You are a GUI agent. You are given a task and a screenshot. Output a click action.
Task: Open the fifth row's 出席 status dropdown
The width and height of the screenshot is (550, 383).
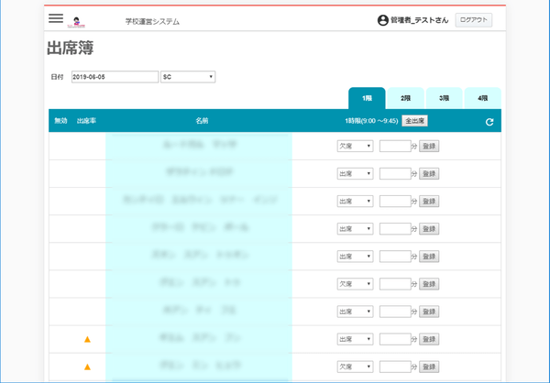355,257
